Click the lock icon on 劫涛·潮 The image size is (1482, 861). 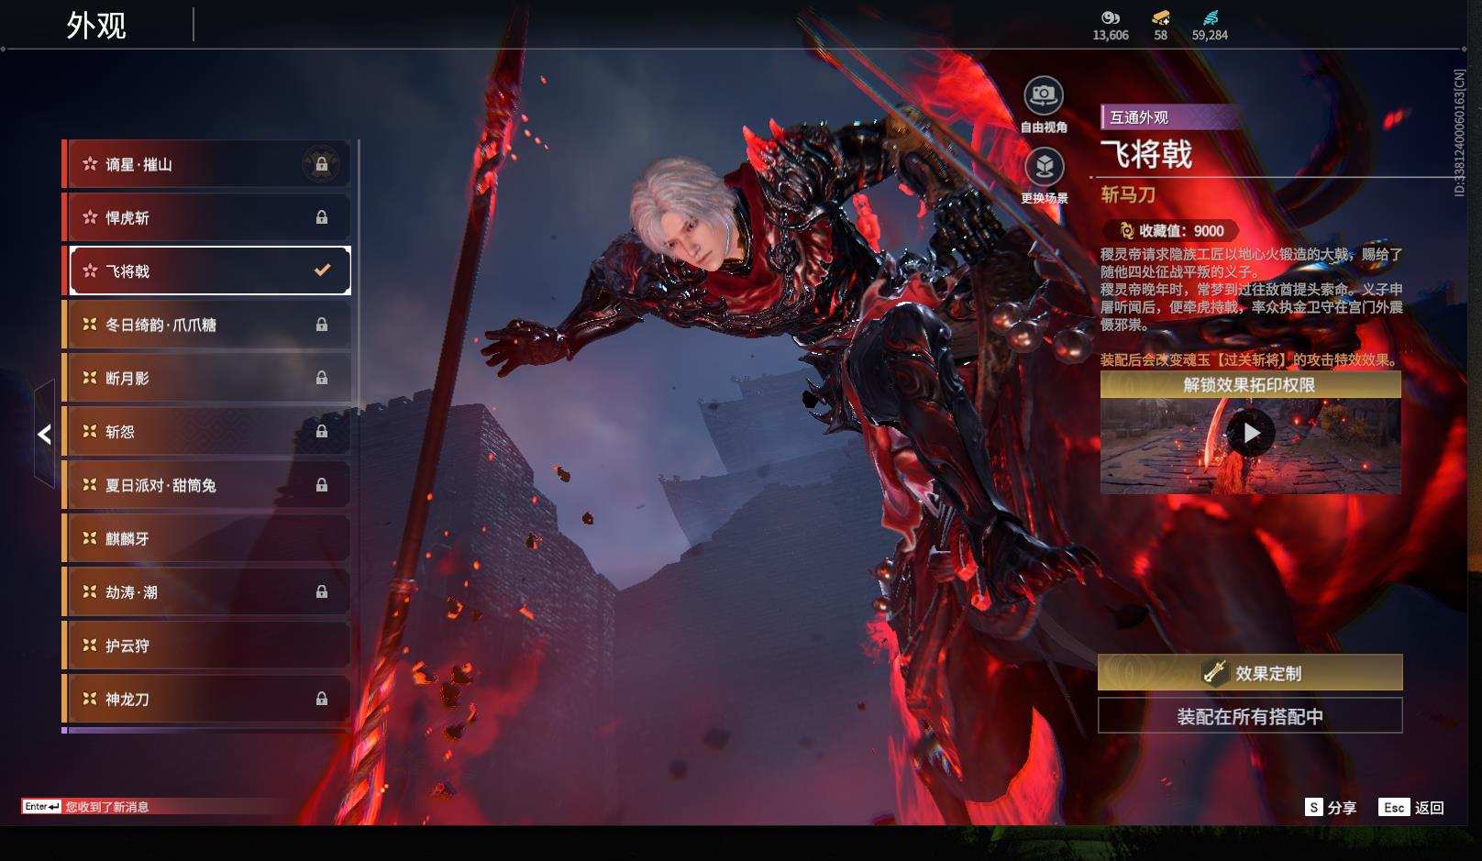click(322, 591)
